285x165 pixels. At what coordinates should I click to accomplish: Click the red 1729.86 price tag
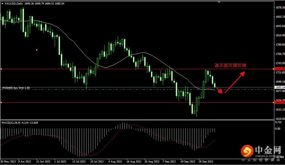tap(280, 69)
